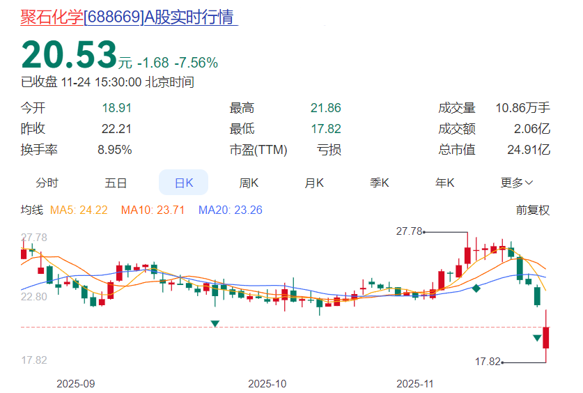Click the 27.78 high price callout
This screenshot has height=393, width=583.
410,231
